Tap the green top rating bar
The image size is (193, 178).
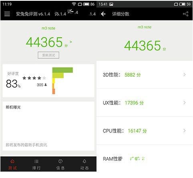coord(62,70)
